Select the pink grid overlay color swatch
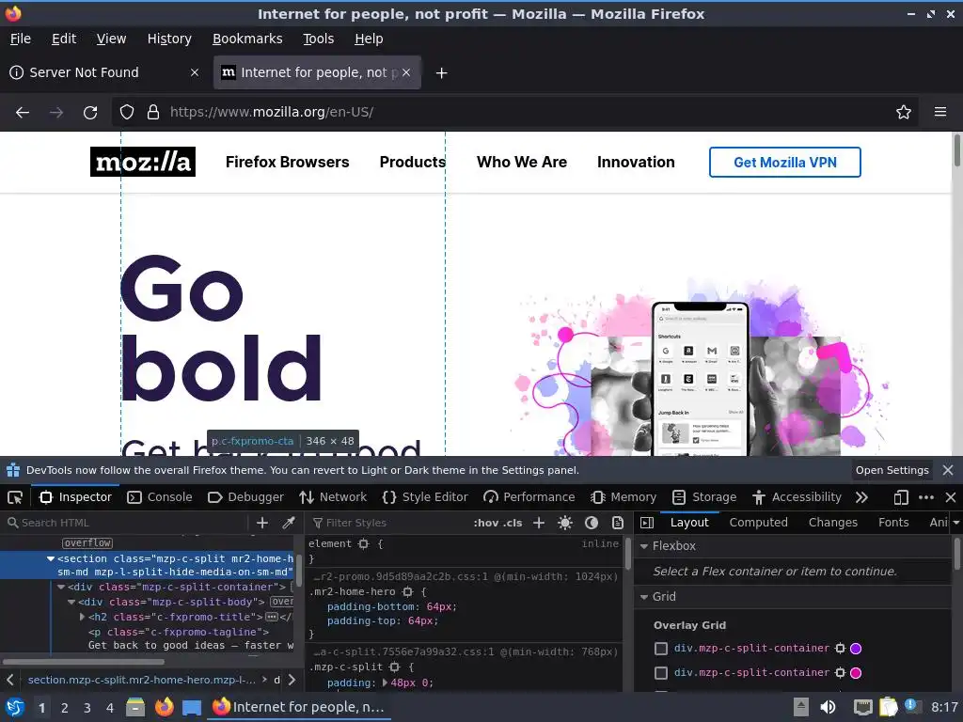This screenshot has width=963, height=722. [856, 673]
